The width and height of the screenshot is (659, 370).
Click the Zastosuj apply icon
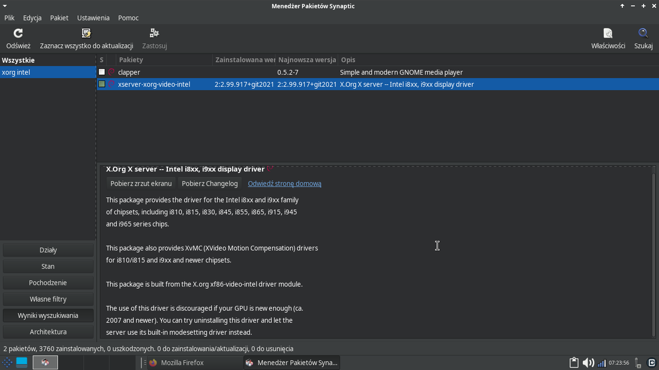154,33
